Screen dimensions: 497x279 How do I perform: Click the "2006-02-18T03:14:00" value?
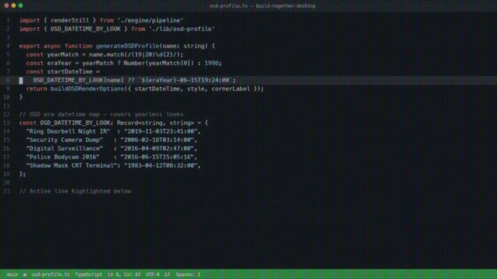[x=157, y=139]
